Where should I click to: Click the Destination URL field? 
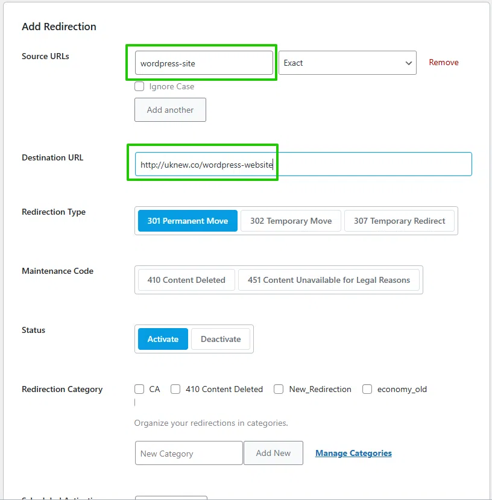[x=303, y=164]
